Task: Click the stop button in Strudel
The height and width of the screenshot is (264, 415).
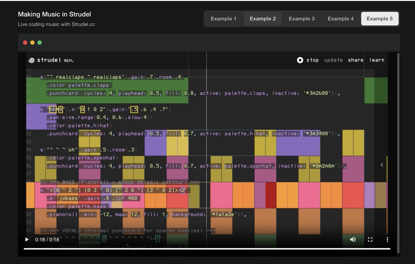Action: coord(308,60)
